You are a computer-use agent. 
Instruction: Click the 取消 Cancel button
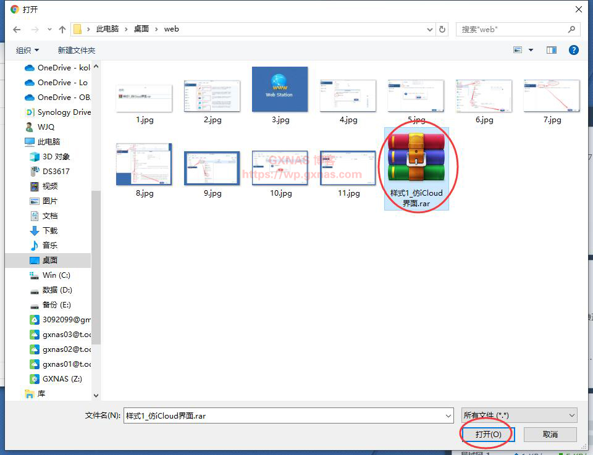[x=550, y=434]
